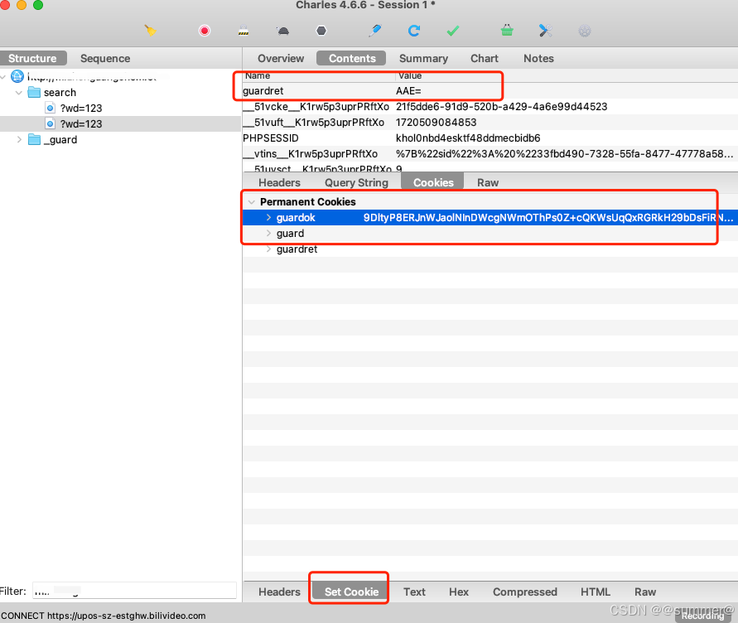Toggle breakpoints with the hexagon icon

pos(321,31)
